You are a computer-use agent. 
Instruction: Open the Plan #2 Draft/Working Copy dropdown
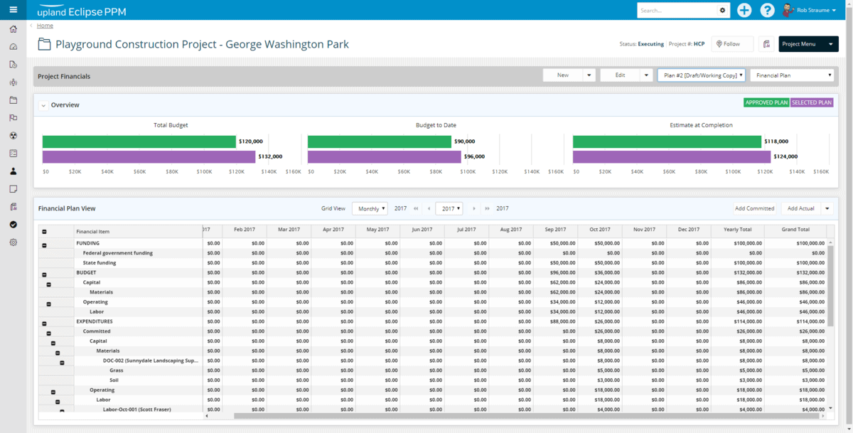click(701, 75)
